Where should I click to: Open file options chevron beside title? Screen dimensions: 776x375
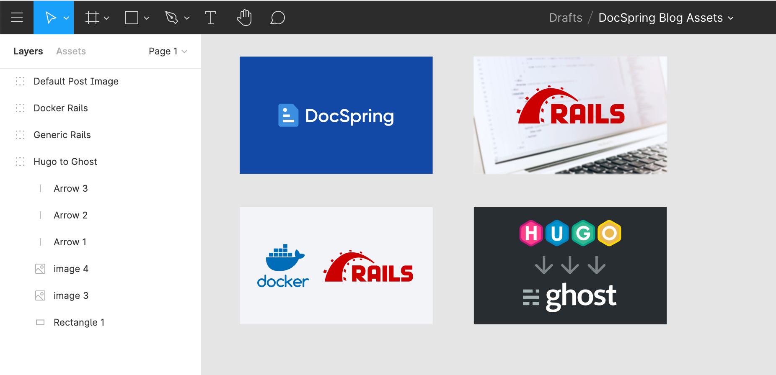coord(731,18)
